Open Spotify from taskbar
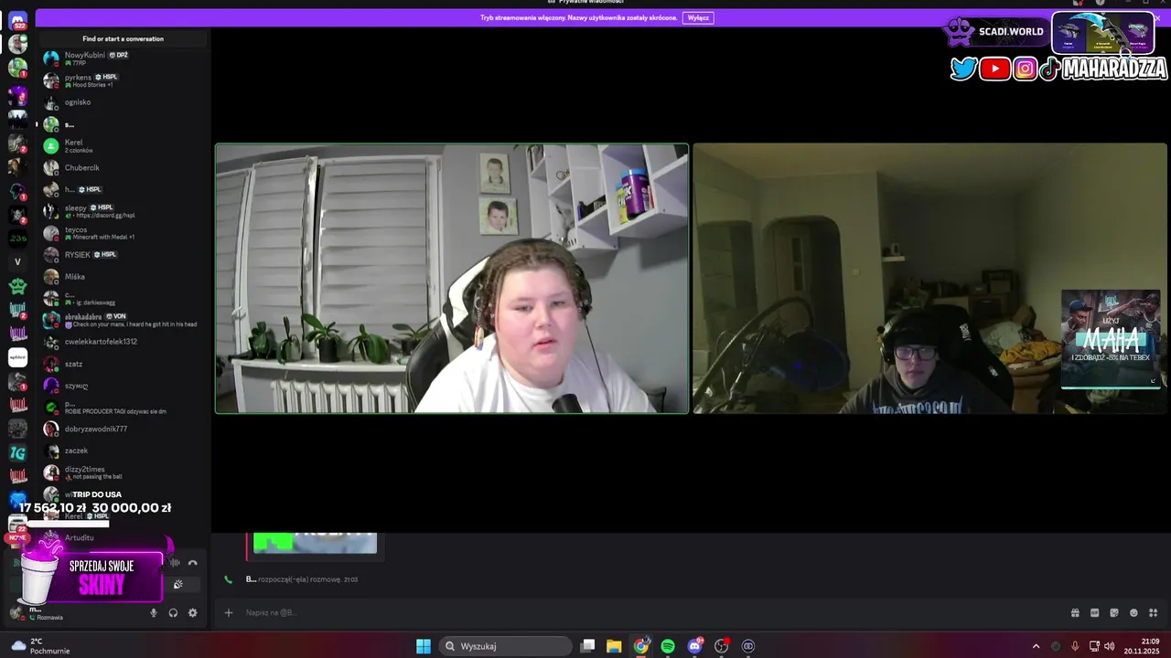Viewport: 1171px width, 658px height. click(x=668, y=646)
